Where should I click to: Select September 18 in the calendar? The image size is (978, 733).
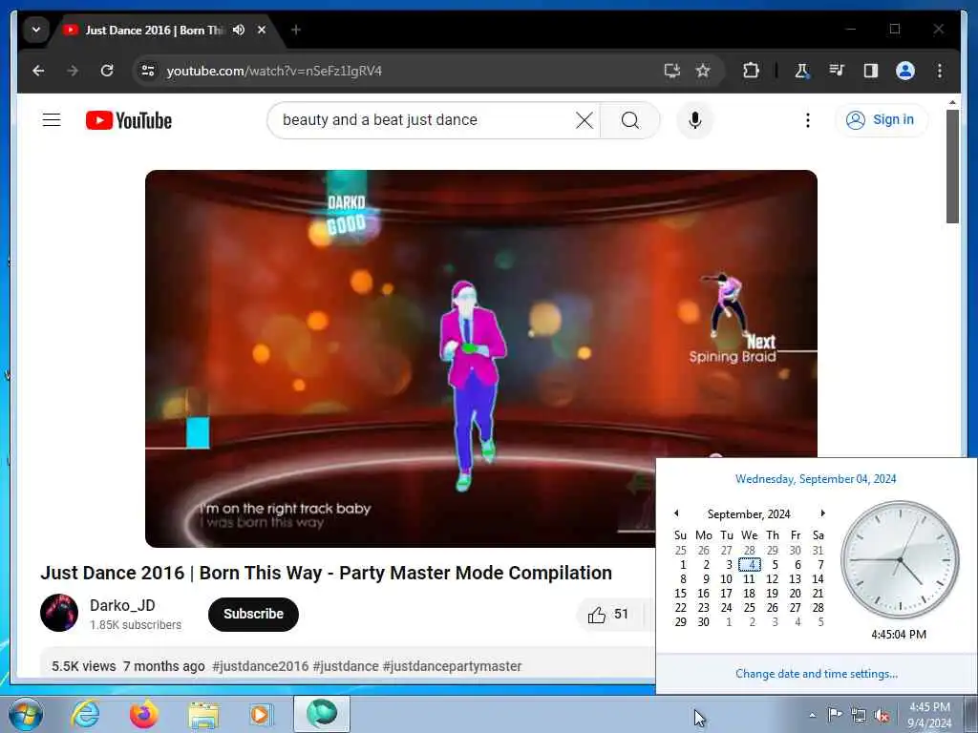click(x=749, y=594)
